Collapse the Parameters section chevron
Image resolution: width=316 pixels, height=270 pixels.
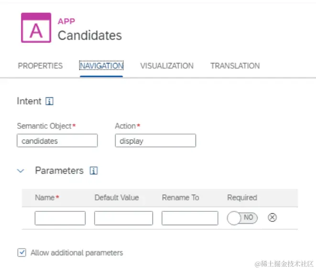pyautogui.click(x=21, y=171)
